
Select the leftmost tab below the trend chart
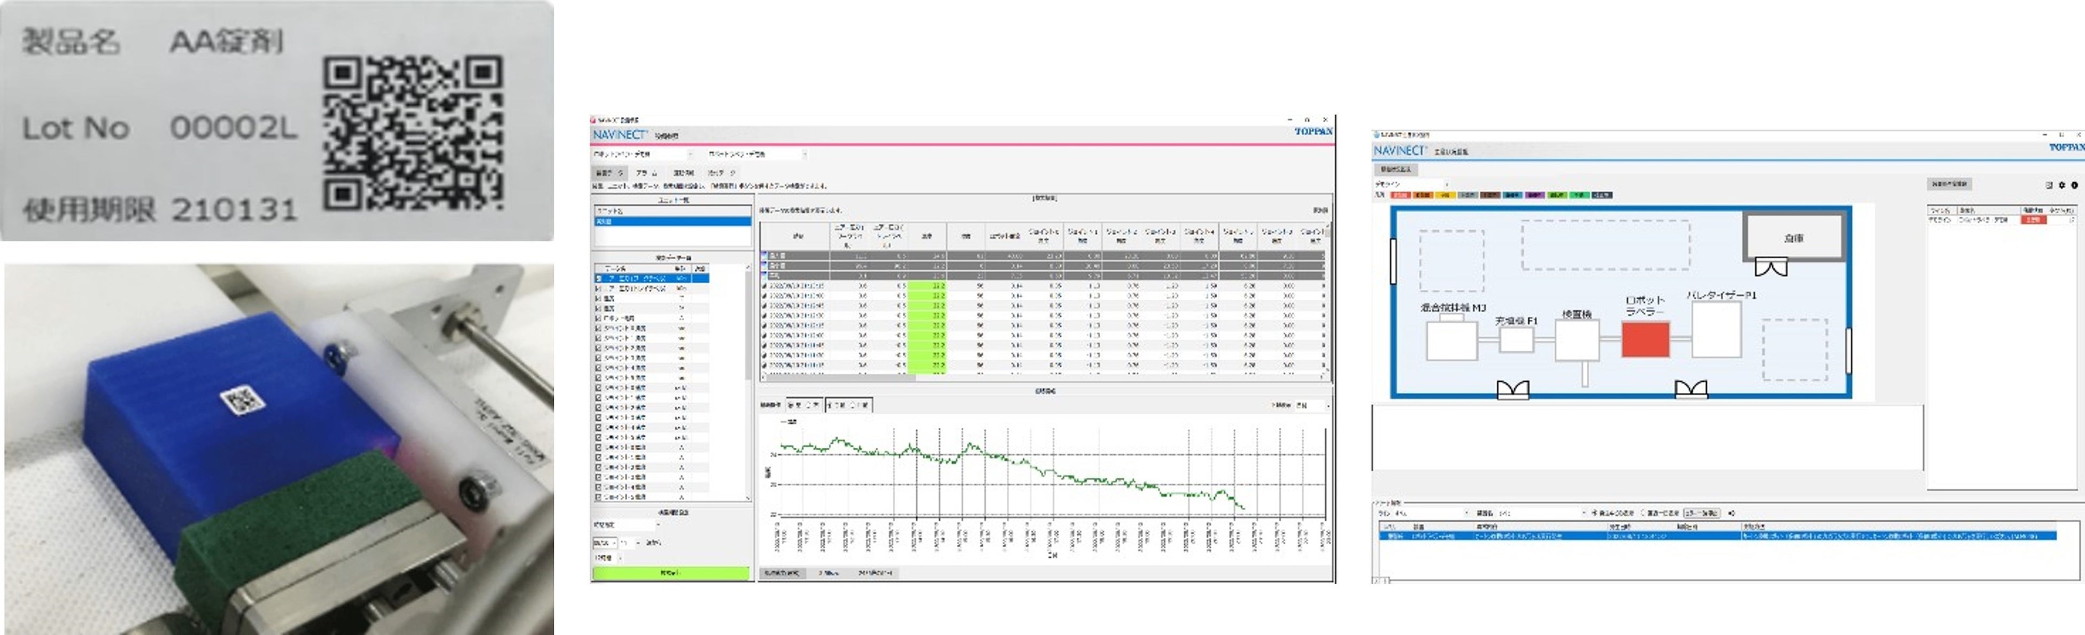(782, 572)
